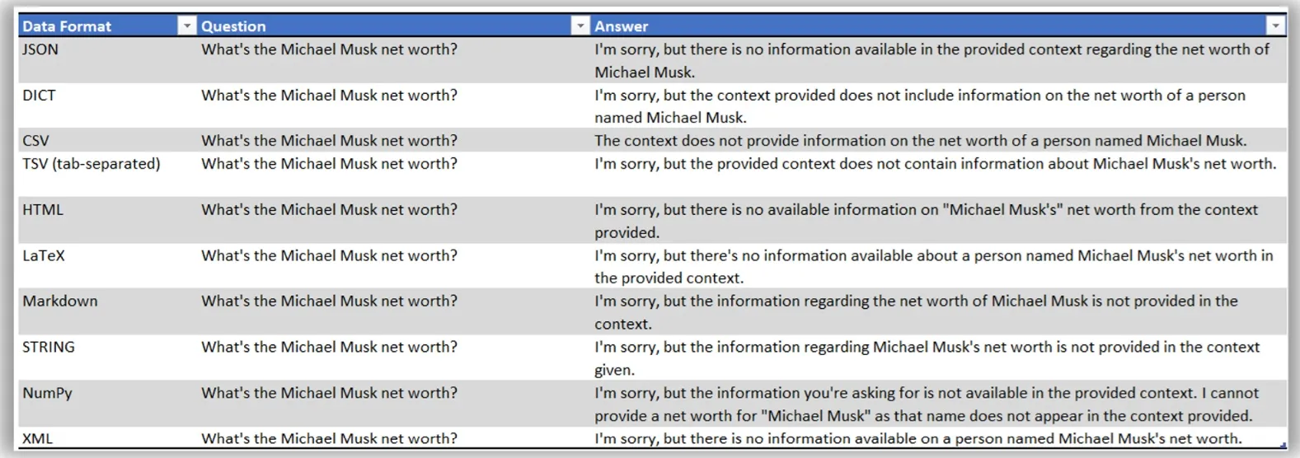Screen dimensions: 1300x458
Task: Select the STRING cell
Action: tap(108, 358)
